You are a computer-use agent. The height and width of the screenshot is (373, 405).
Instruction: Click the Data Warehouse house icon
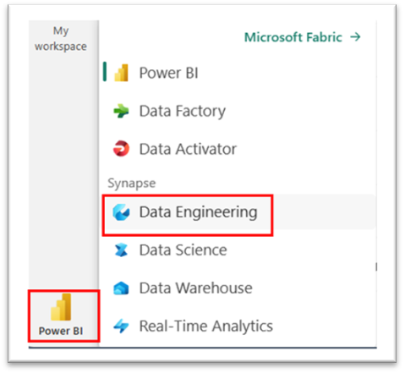pos(121,288)
